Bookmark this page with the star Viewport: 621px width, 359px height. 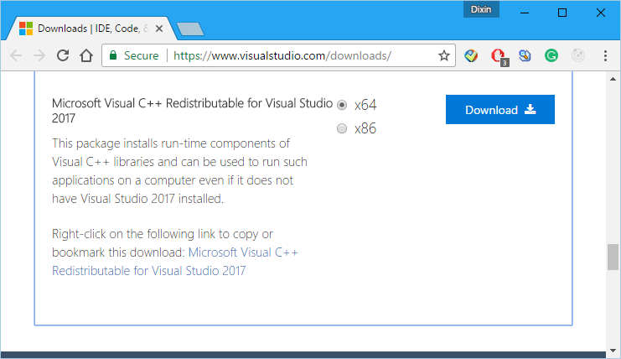click(x=444, y=55)
